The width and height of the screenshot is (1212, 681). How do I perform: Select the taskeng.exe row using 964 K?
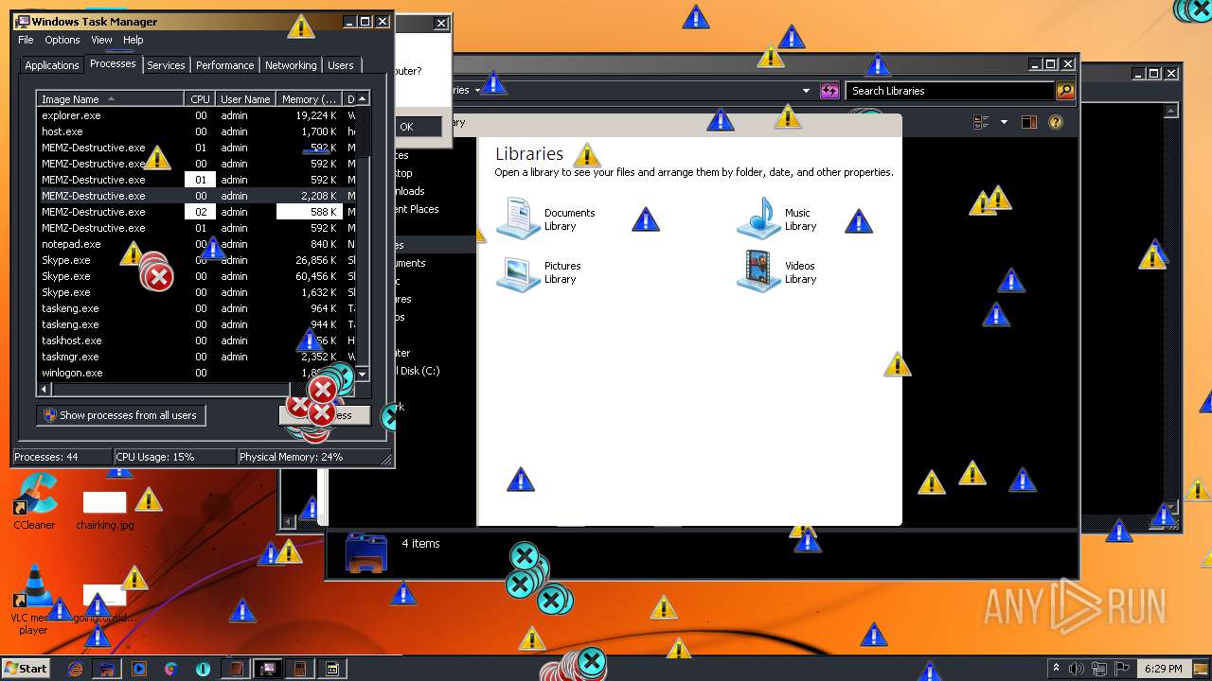pos(196,308)
